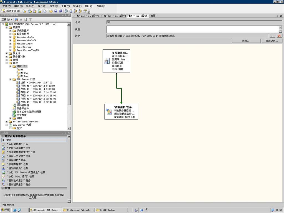Viewport: 284px width, 213px height.
Task: Select the "收缩数据库" task in toolbox
Action: [x=17, y=164]
